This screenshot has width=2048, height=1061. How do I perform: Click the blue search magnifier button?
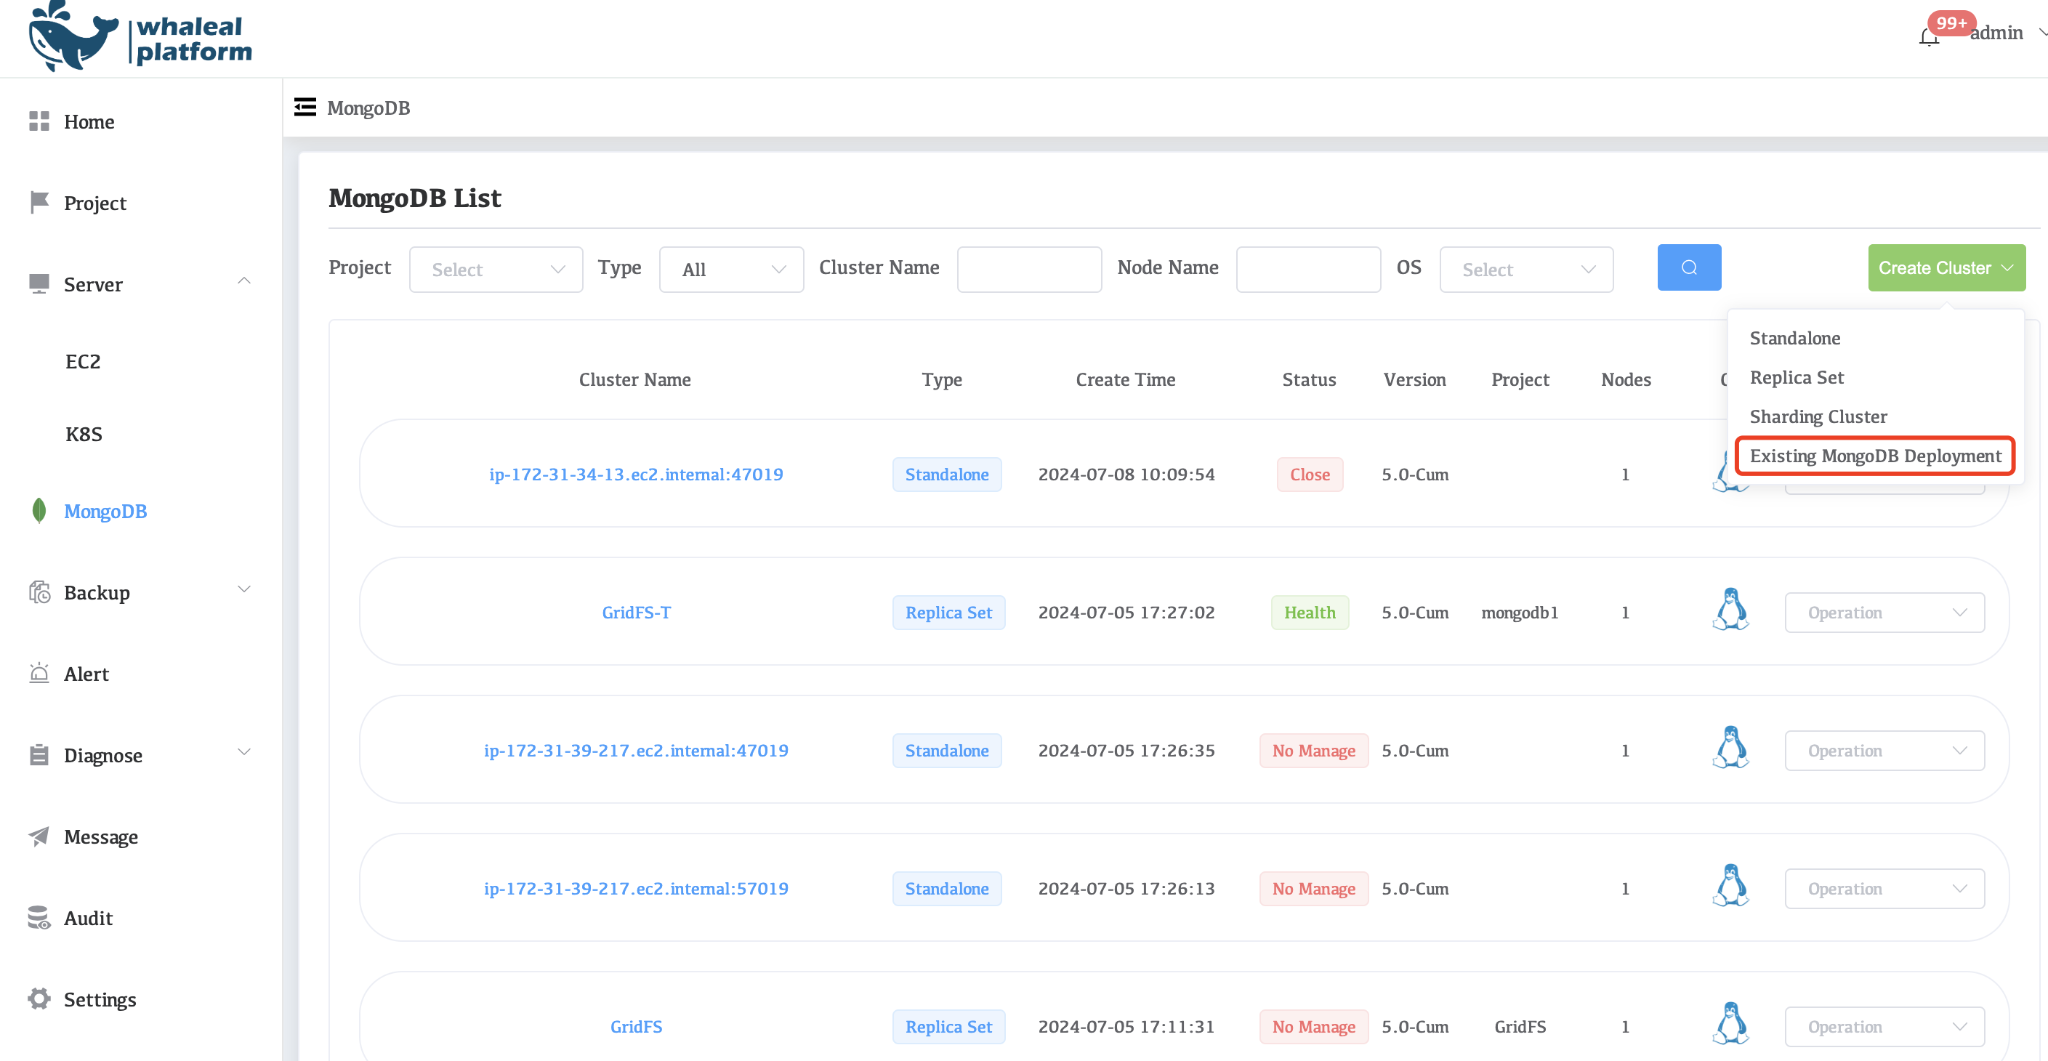click(x=1689, y=268)
